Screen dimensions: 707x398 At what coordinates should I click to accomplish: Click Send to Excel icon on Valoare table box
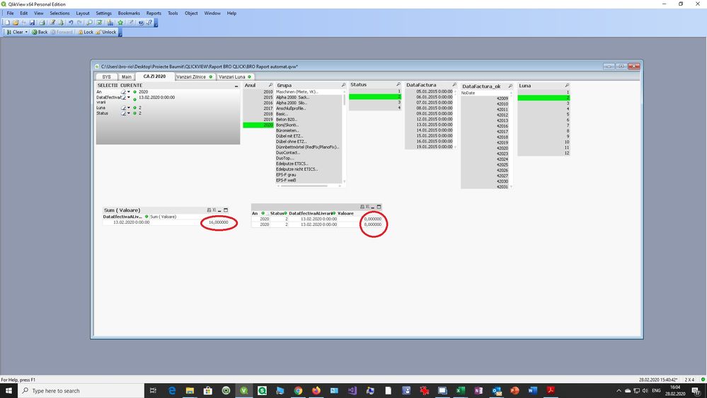[x=367, y=207]
